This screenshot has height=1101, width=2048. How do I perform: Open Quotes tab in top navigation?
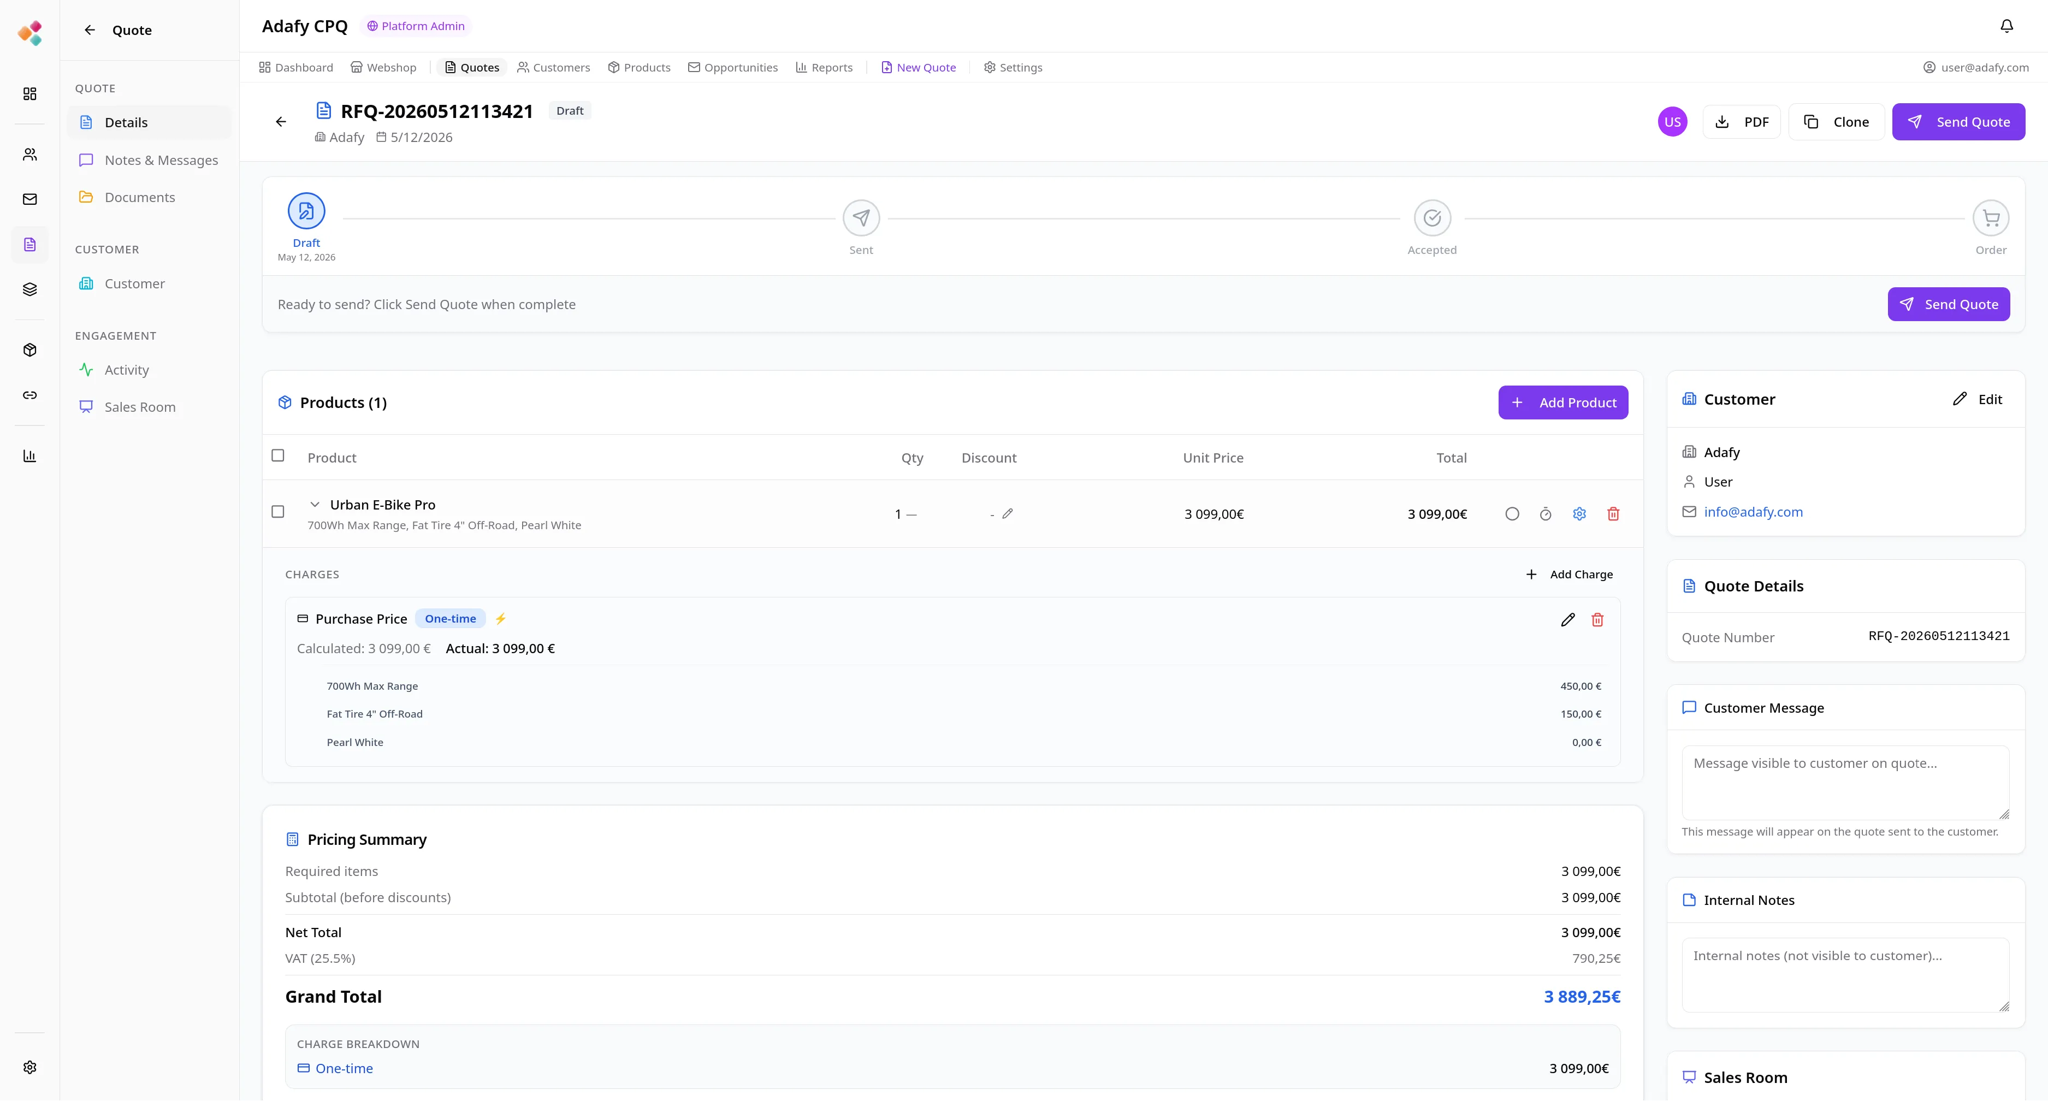coord(472,68)
